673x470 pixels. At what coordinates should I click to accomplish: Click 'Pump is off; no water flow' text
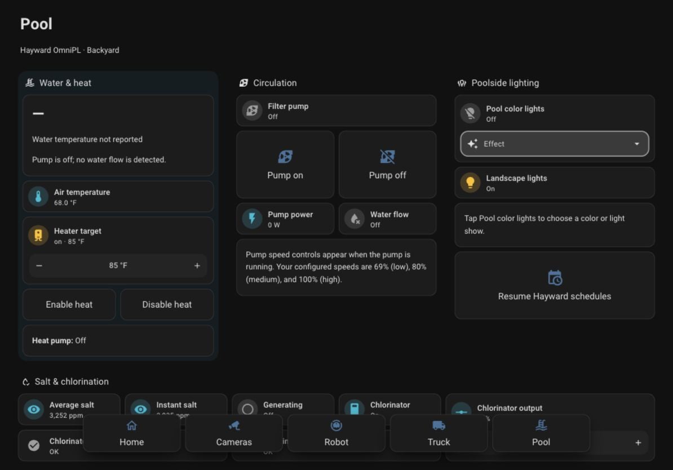99,159
